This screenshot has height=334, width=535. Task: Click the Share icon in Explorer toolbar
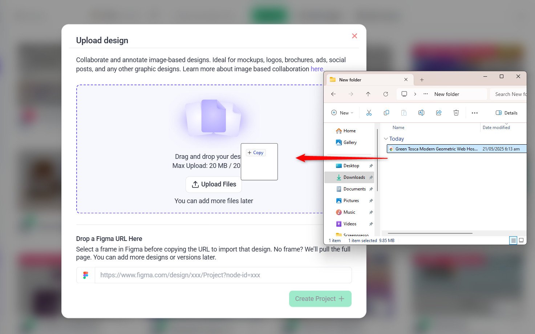[x=439, y=113]
